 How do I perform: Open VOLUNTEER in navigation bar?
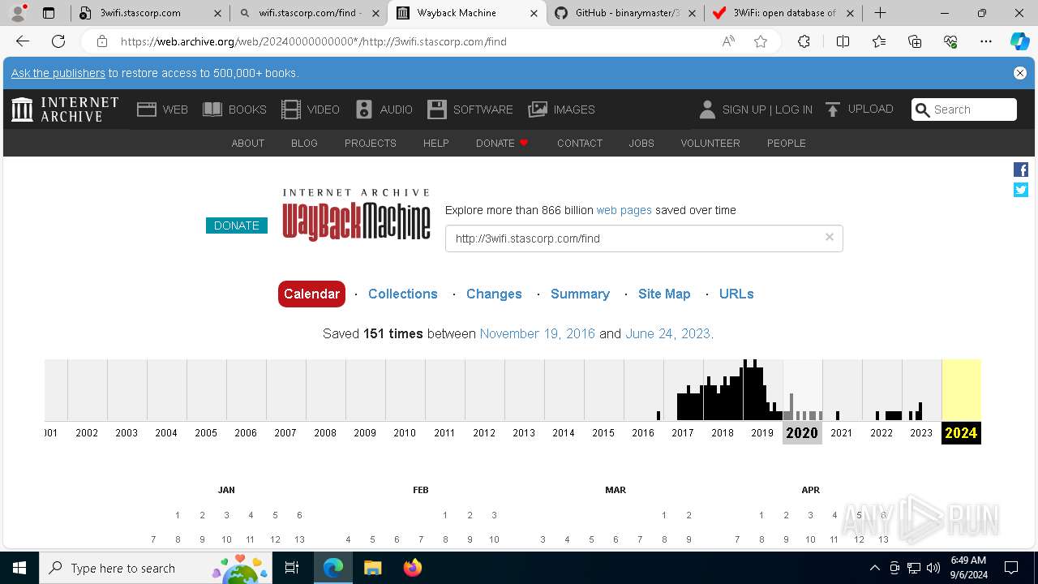click(710, 143)
